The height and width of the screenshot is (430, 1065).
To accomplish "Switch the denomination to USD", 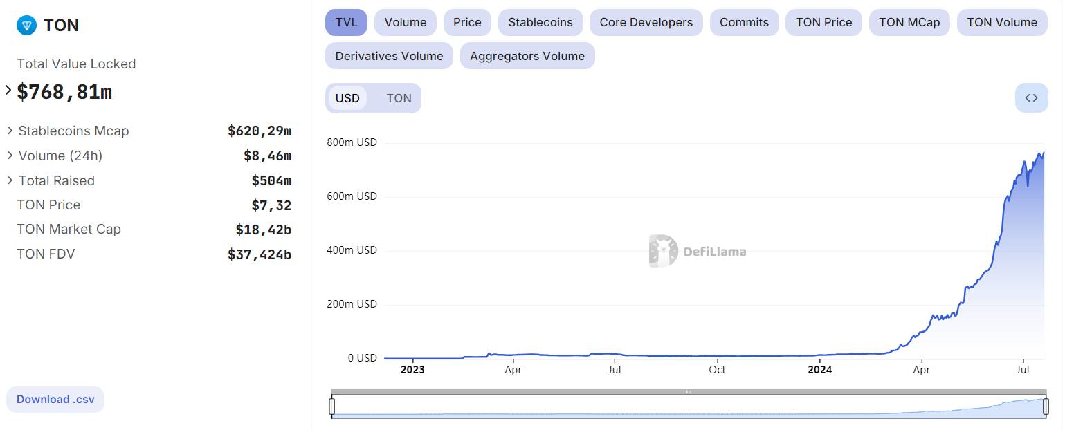I will [x=347, y=98].
